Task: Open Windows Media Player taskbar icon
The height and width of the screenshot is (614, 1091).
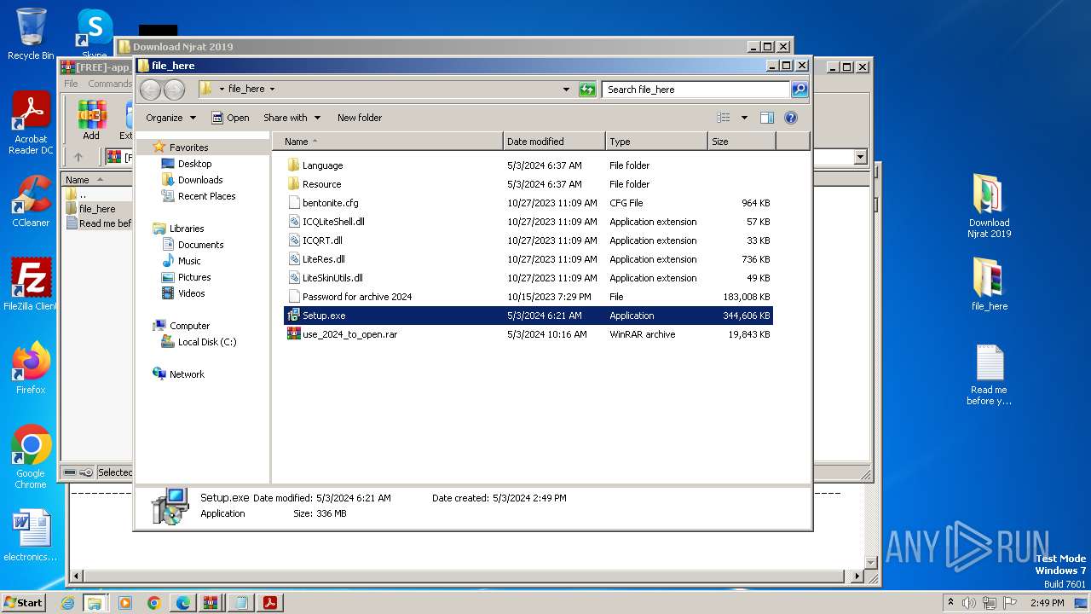Action: 125,603
